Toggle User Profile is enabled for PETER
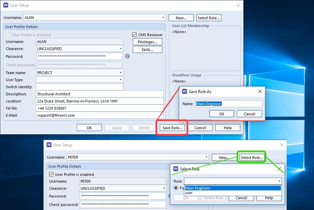Image resolution: width=314 pixels, height=210 pixels. pyautogui.click(x=51, y=174)
